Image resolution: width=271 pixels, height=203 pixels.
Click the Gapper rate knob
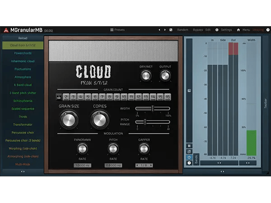(x=144, y=149)
